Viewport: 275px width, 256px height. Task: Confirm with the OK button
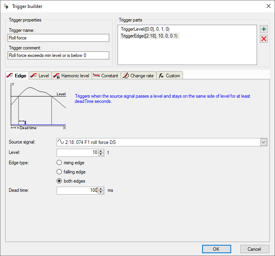(x=216, y=249)
